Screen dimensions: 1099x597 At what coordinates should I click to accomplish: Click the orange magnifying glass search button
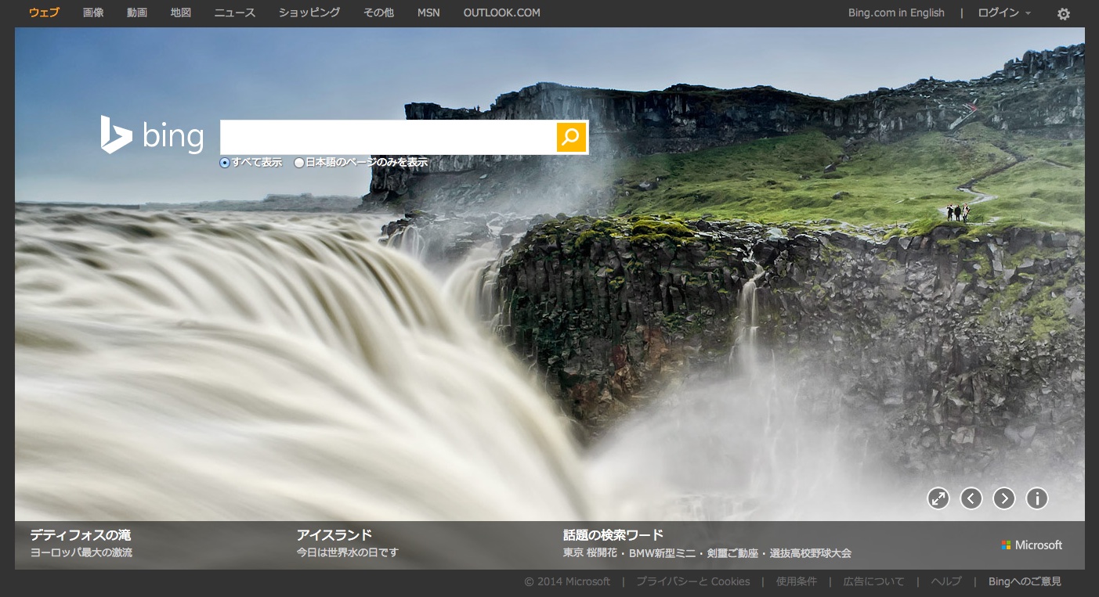click(571, 138)
